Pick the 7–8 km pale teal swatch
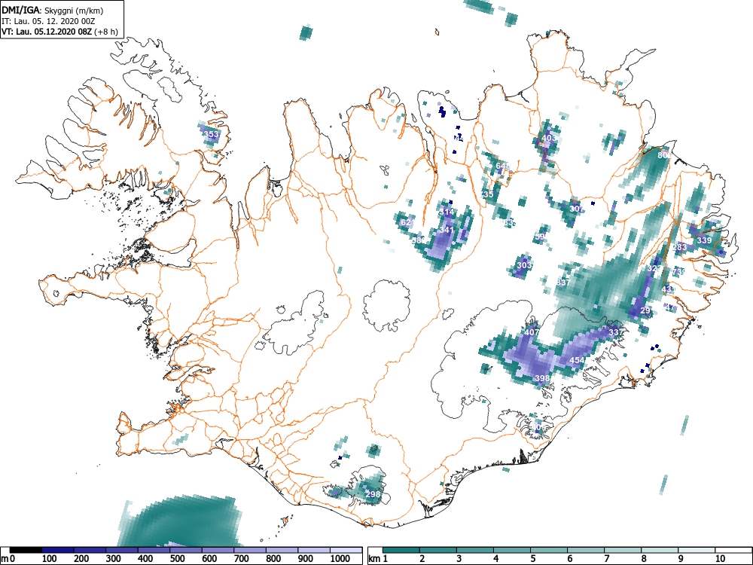The height and width of the screenshot is (565, 753). click(623, 550)
